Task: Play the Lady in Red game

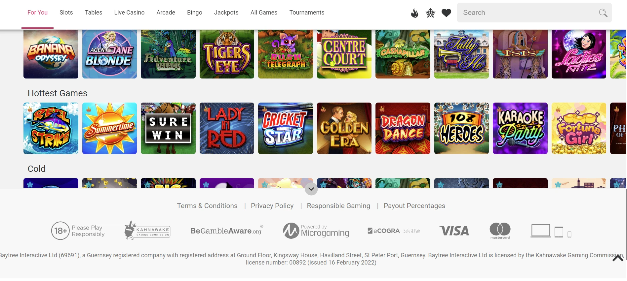Action: (227, 128)
